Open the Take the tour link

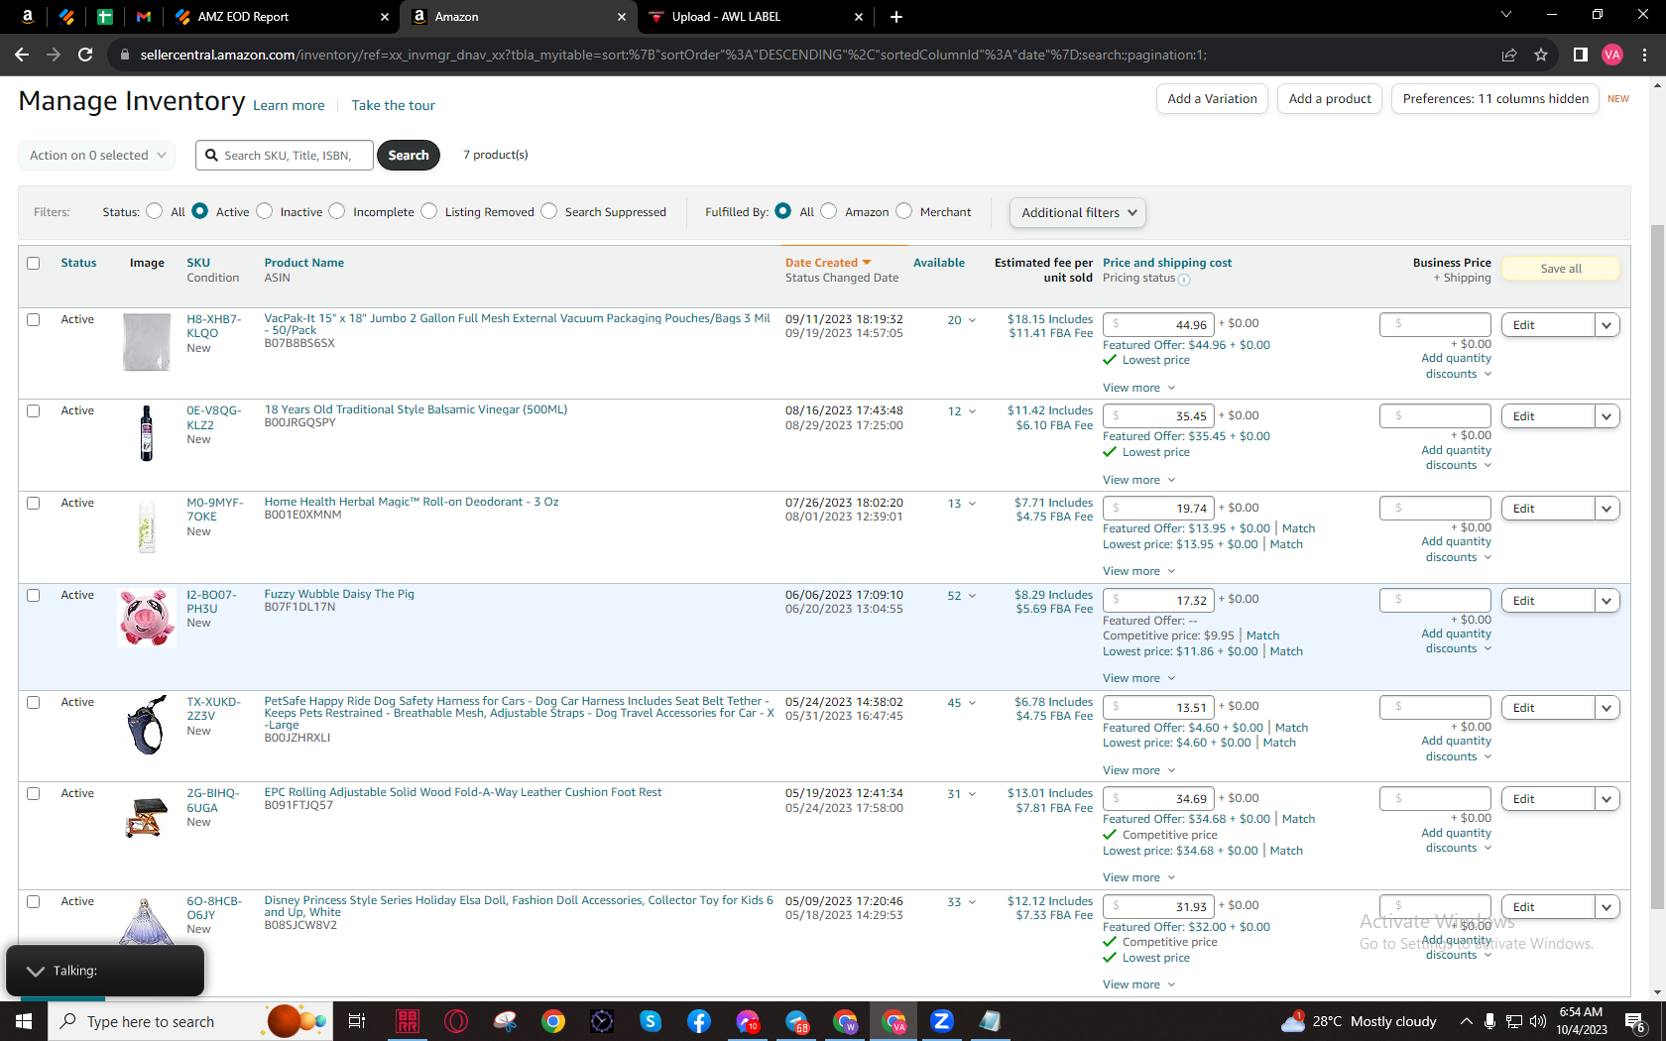click(x=393, y=105)
